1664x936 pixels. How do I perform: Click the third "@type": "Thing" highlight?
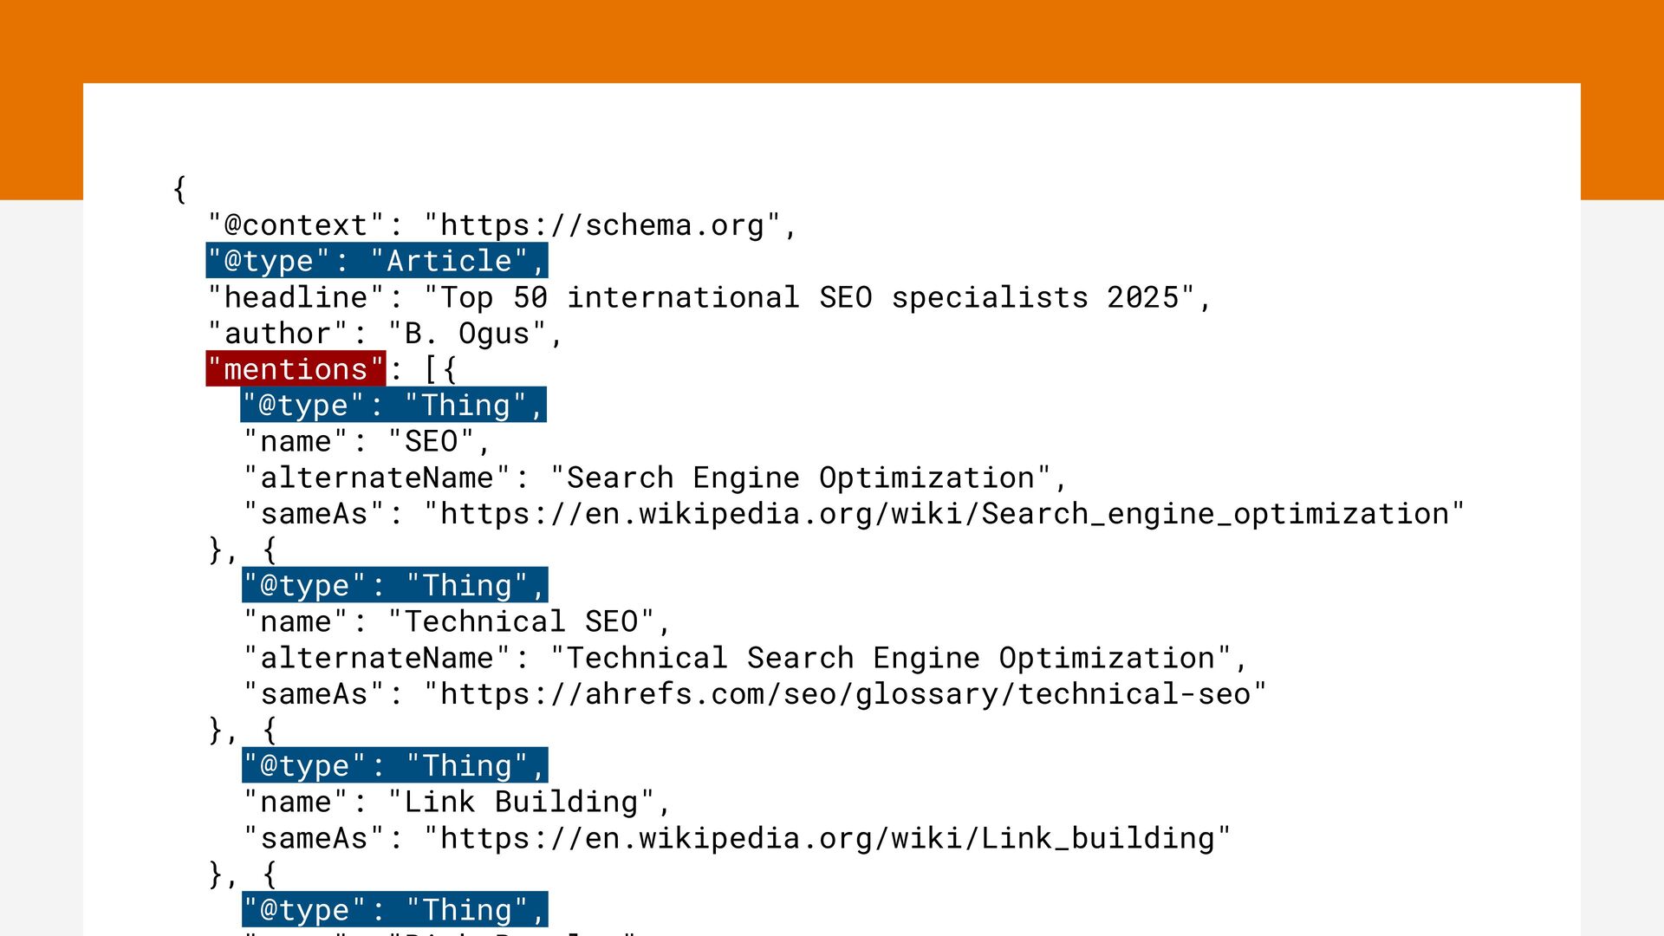pyautogui.click(x=394, y=766)
